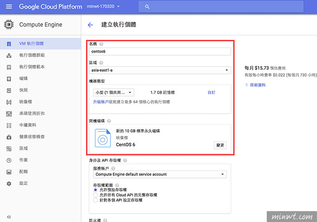Viewport: 317px width, 222px height.
Task: Click the 自訂 customize link
Action: [x=211, y=92]
